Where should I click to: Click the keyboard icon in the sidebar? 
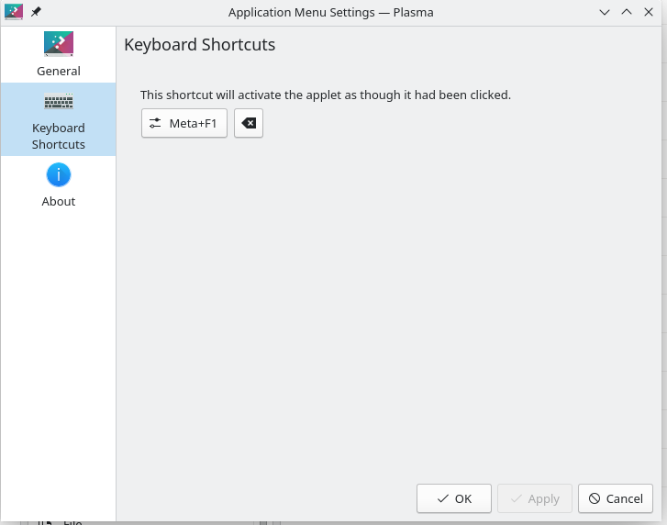[58, 101]
